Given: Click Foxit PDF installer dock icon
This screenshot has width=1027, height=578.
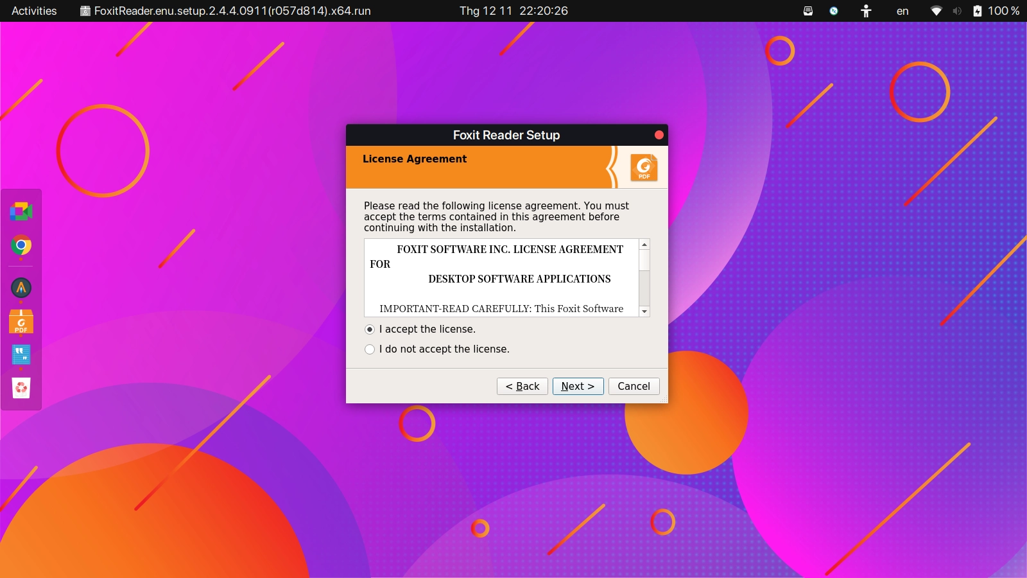Looking at the screenshot, I should click(21, 322).
